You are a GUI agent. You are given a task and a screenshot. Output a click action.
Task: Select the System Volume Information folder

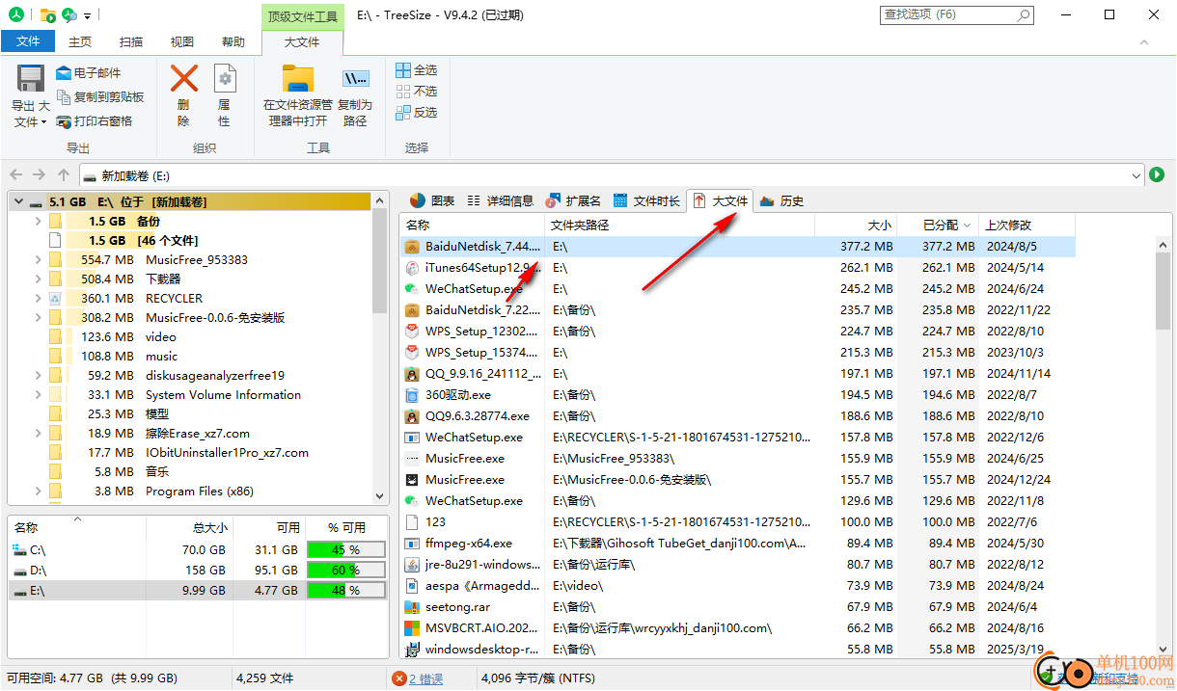[x=223, y=395]
